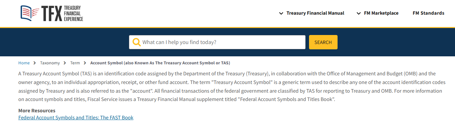The width and height of the screenshot is (455, 127).
Task: Click the TFX open-book logo icon
Action: click(x=30, y=13)
